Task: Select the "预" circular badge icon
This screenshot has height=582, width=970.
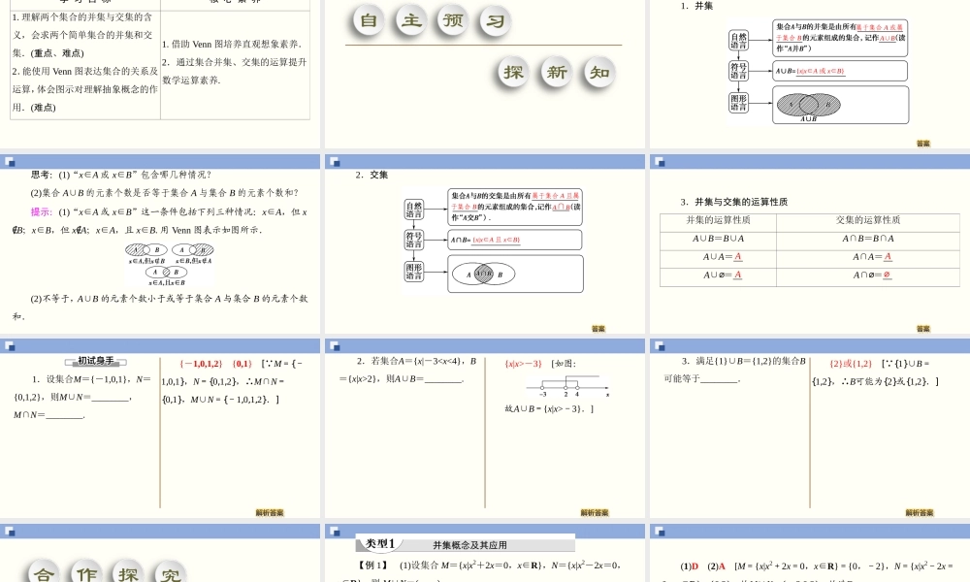Action: (451, 20)
